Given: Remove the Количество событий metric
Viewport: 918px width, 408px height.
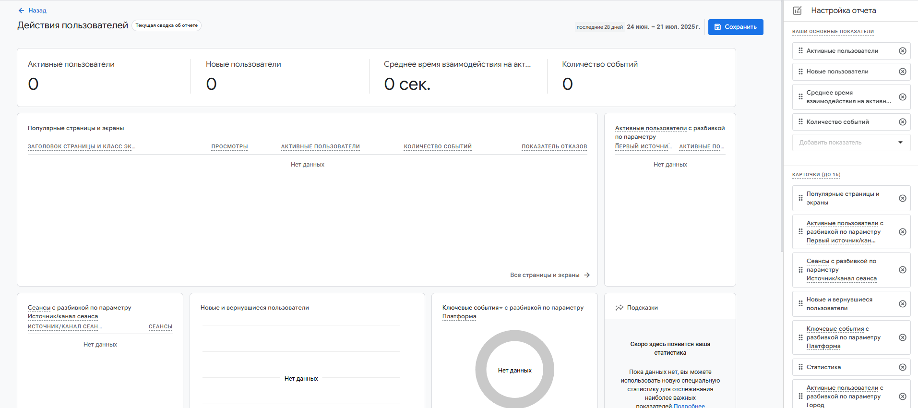Looking at the screenshot, I should pyautogui.click(x=903, y=122).
